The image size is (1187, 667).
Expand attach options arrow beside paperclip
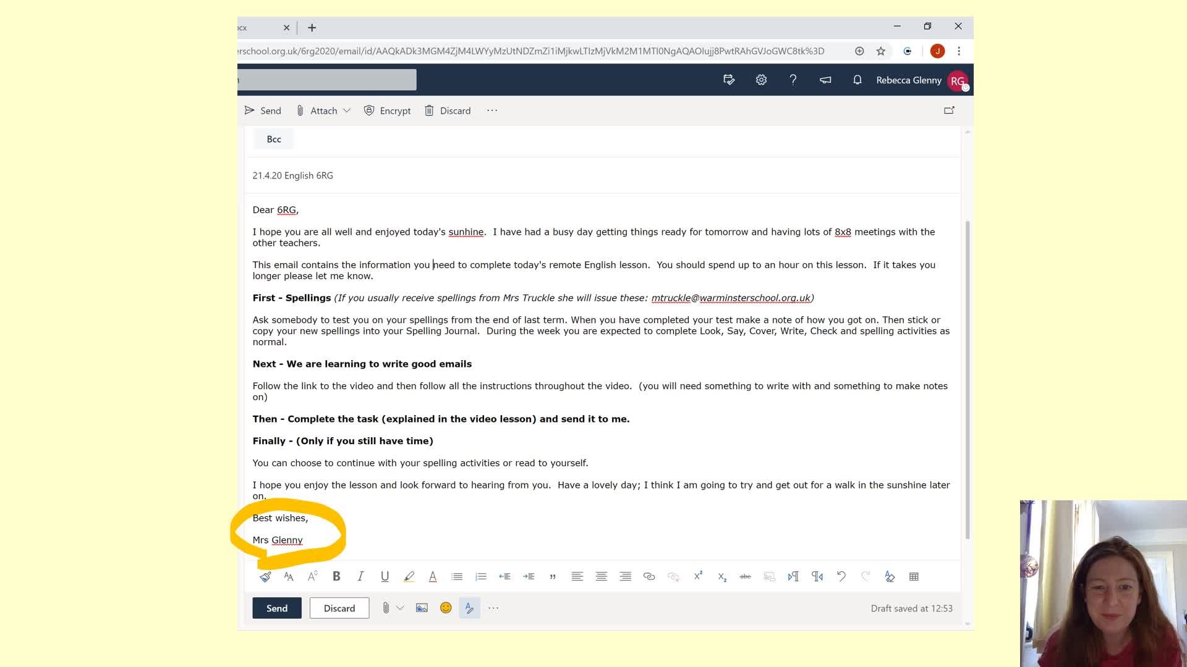click(400, 608)
